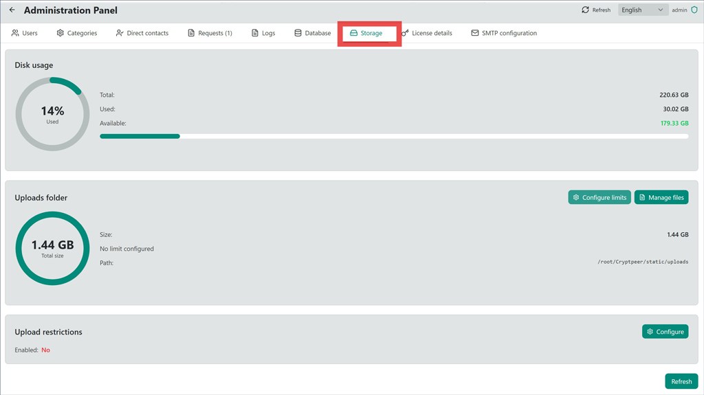Image resolution: width=704 pixels, height=395 pixels.
Task: Click the Requests document icon
Action: click(191, 33)
